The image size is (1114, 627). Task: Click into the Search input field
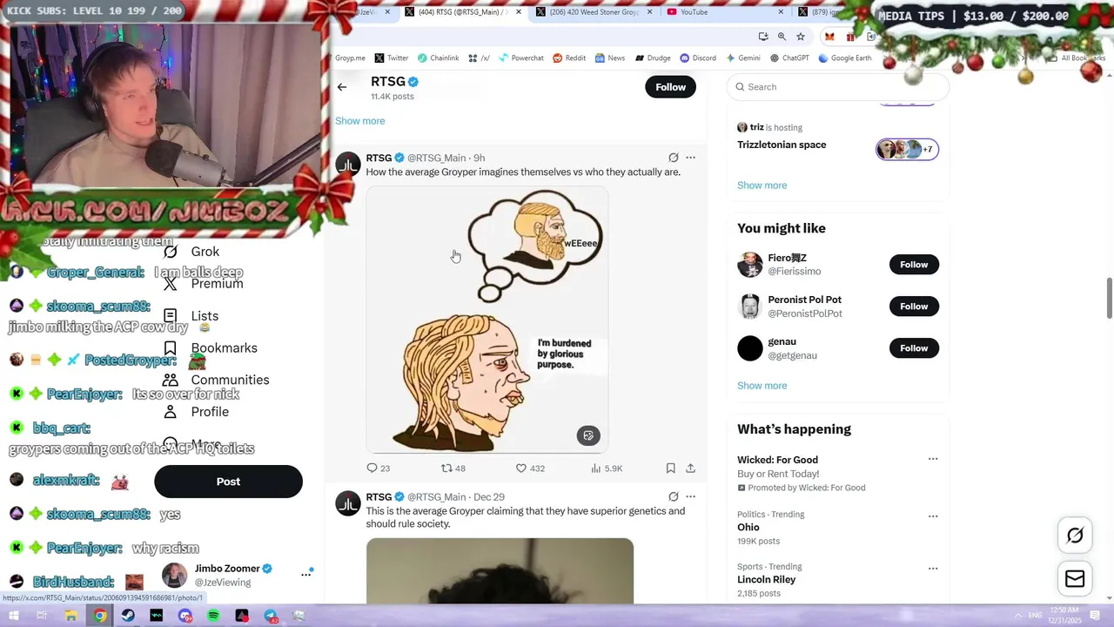(837, 87)
